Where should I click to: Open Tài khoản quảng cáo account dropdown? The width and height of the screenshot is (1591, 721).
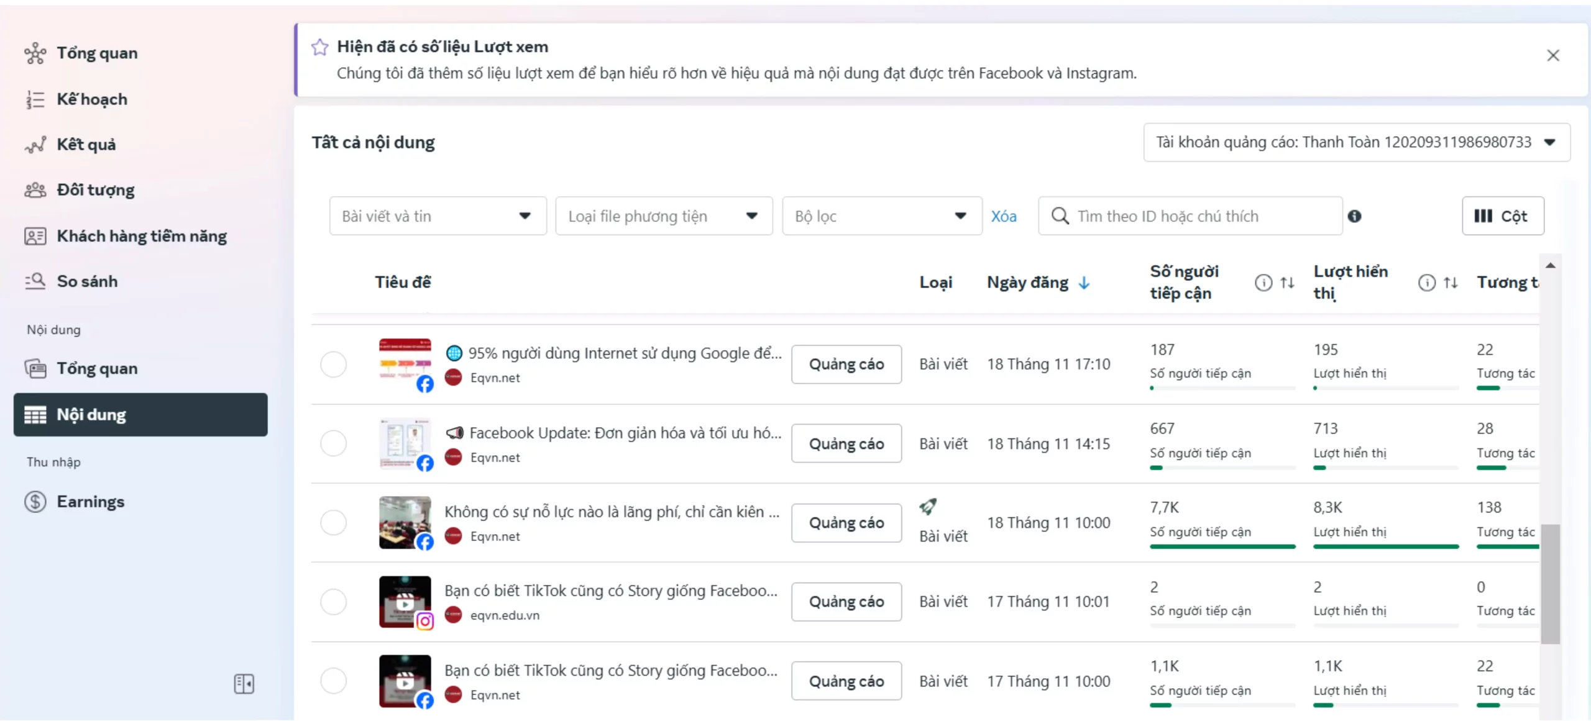(1356, 142)
